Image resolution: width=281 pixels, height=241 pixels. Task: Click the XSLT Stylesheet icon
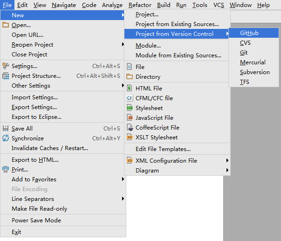pyautogui.click(x=130, y=137)
